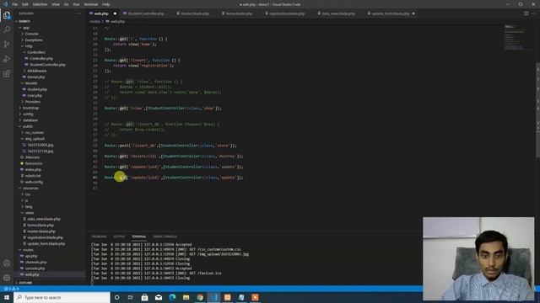Open Kernel.php in the Explorer tree
This screenshot has width=540, height=303.
tap(36, 77)
